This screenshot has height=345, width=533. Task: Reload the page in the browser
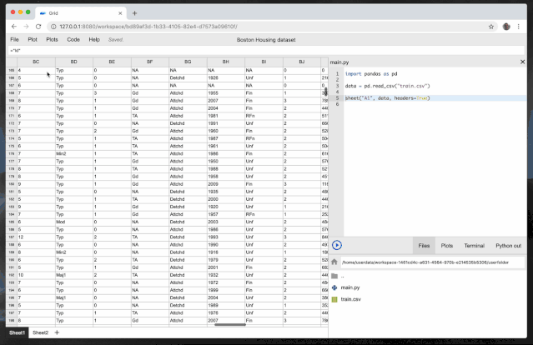38,27
